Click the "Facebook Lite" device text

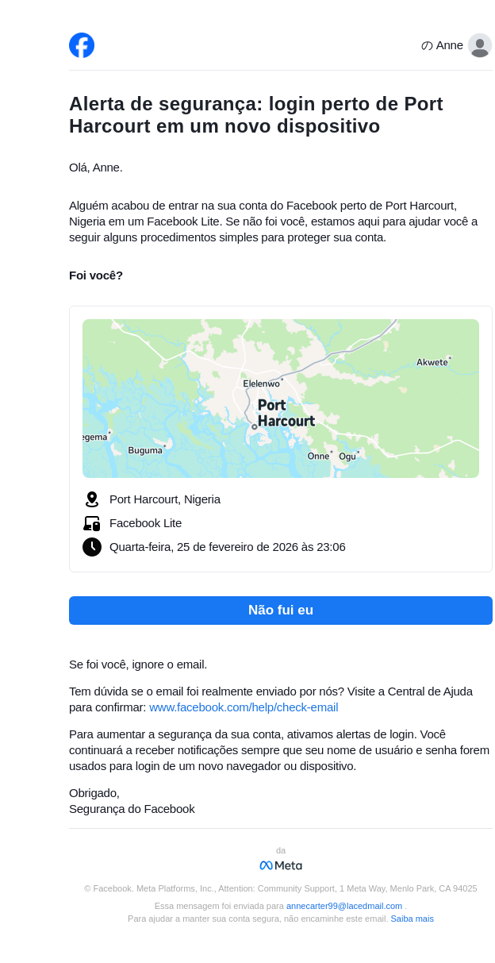[x=145, y=523]
